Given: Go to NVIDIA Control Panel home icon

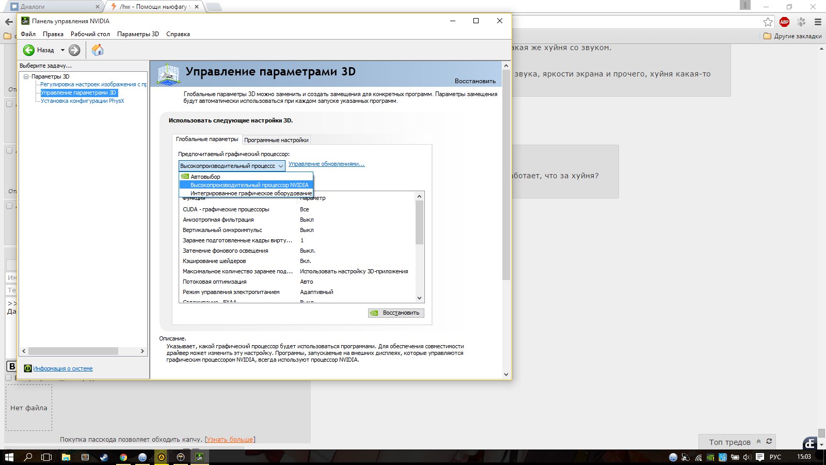Looking at the screenshot, I should tap(98, 50).
